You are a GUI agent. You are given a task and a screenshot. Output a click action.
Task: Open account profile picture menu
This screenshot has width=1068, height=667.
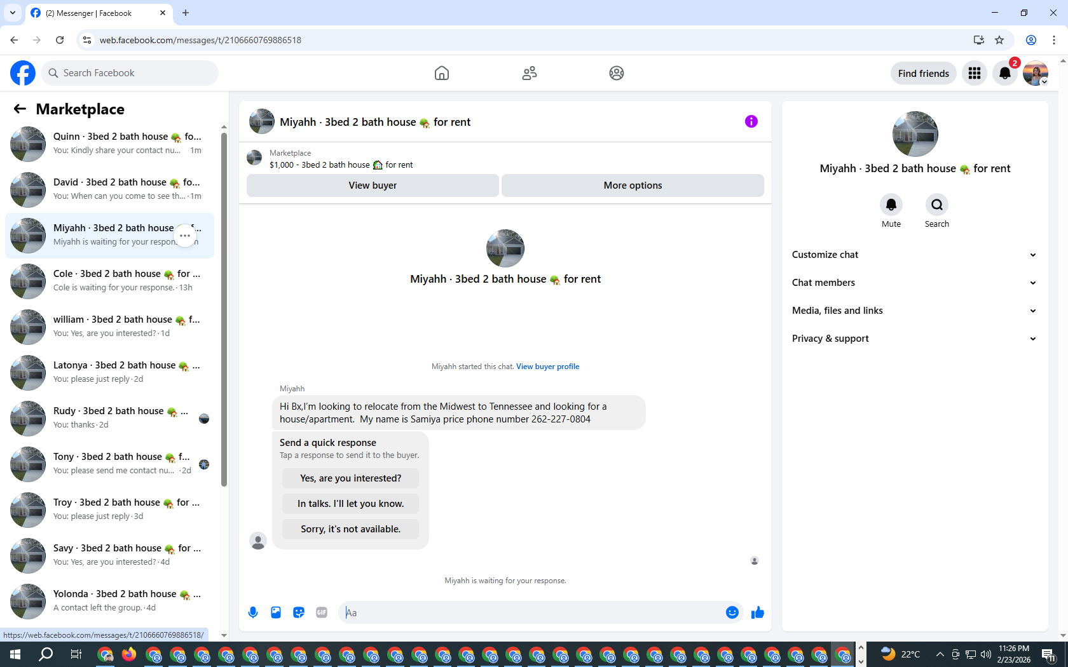pyautogui.click(x=1036, y=73)
